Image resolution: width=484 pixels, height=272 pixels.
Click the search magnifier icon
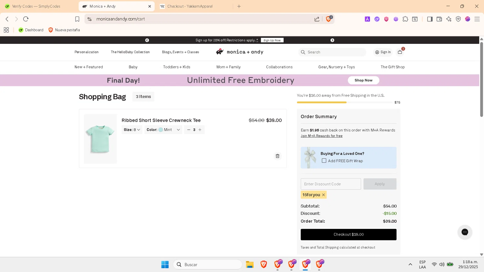tap(303, 52)
